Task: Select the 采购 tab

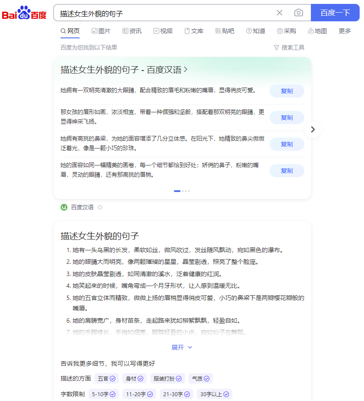Action: [x=286, y=31]
